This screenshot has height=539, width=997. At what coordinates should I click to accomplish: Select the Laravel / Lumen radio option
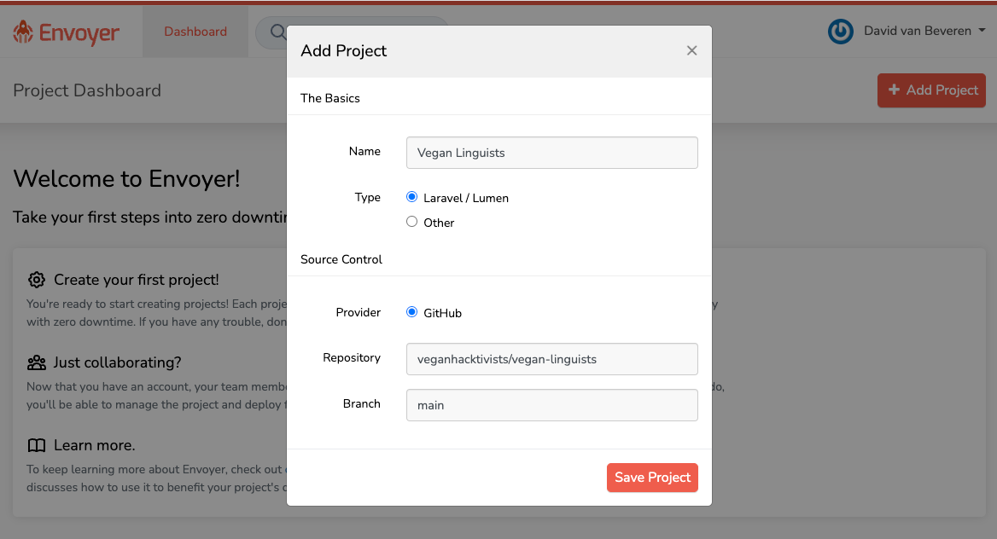point(412,197)
